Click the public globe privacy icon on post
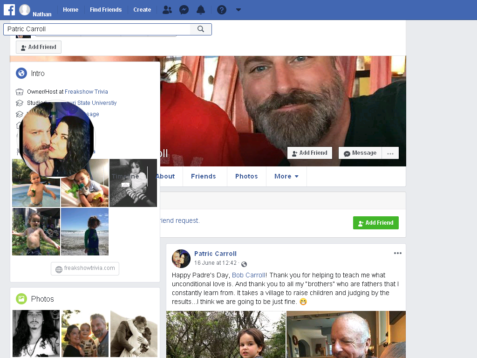The image size is (477, 358). click(x=244, y=264)
